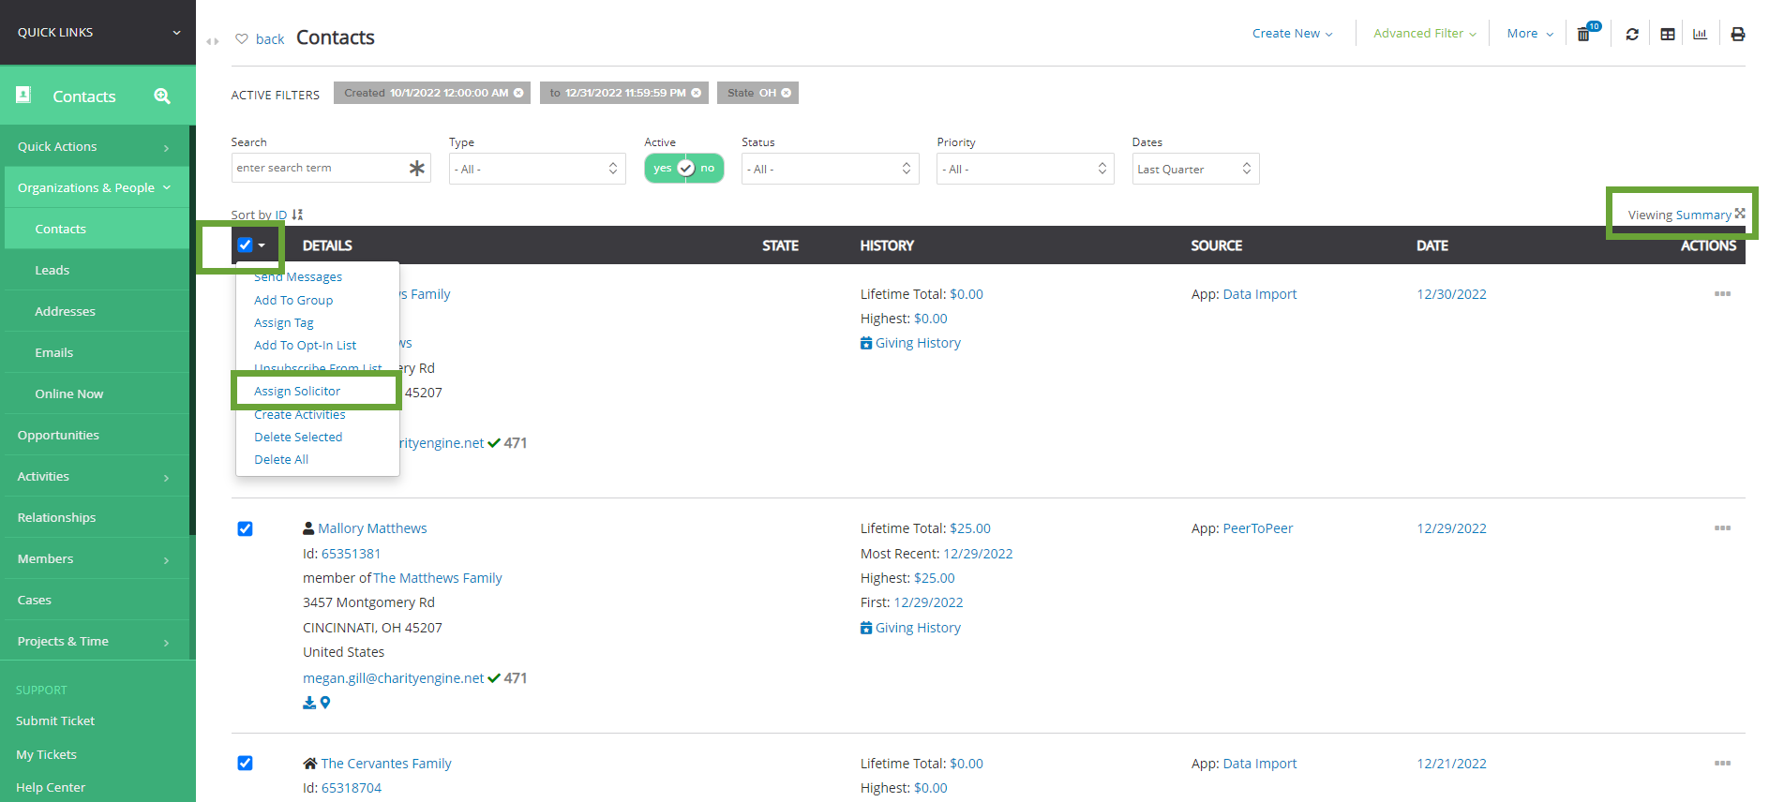
Task: Open the PeerToPeer source link
Action: click(x=1258, y=528)
